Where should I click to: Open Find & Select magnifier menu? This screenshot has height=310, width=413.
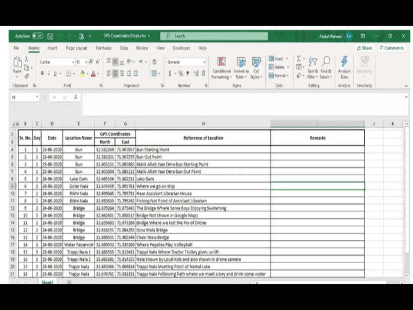[326, 68]
